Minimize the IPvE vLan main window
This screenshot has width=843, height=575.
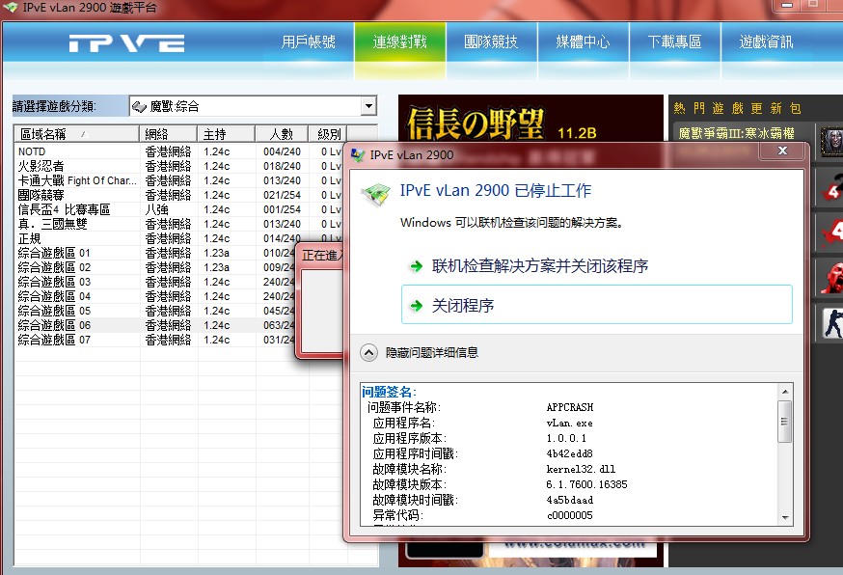coord(786,5)
